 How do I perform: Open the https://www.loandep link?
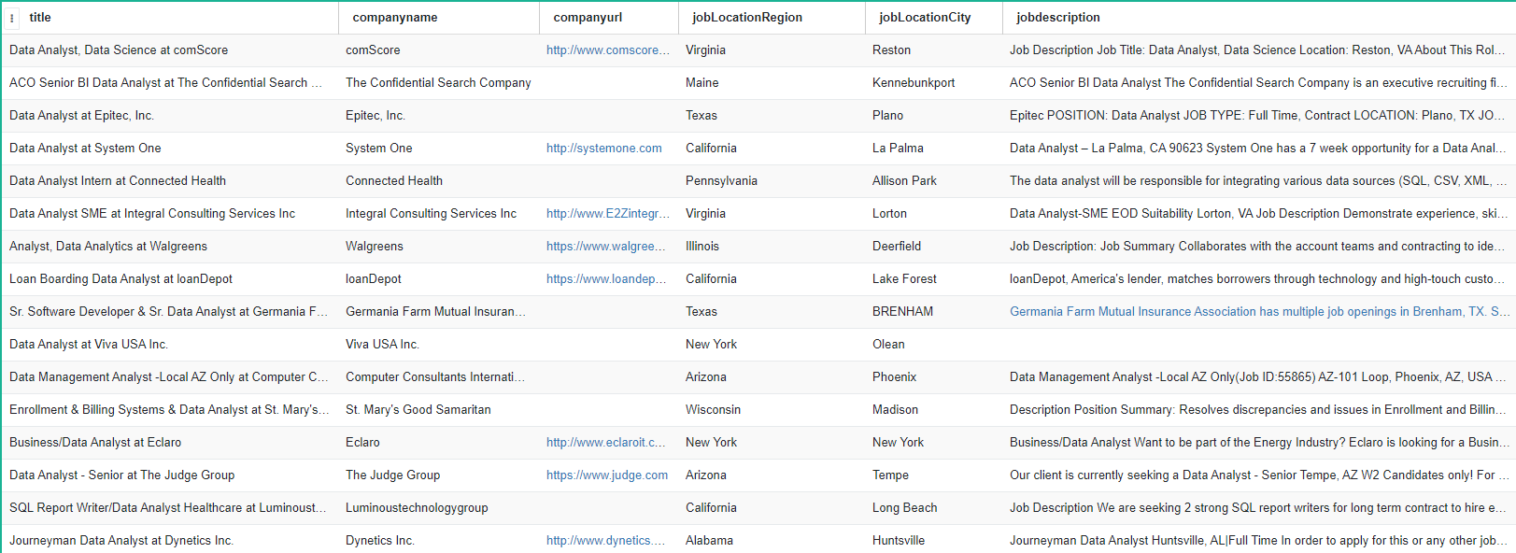coord(608,279)
